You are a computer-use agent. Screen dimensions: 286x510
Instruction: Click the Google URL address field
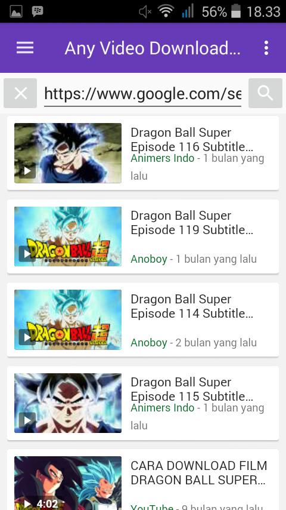pos(142,94)
